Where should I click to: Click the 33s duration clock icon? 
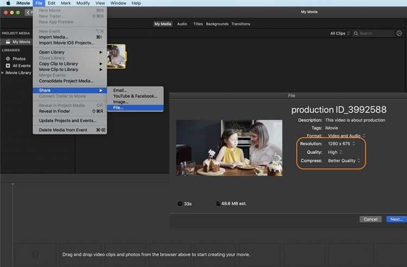180,204
